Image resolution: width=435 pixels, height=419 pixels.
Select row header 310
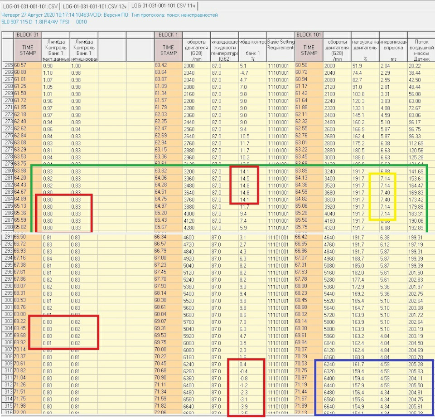8,371
